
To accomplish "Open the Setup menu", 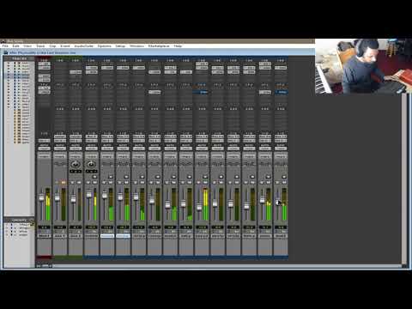I will tap(120, 45).
